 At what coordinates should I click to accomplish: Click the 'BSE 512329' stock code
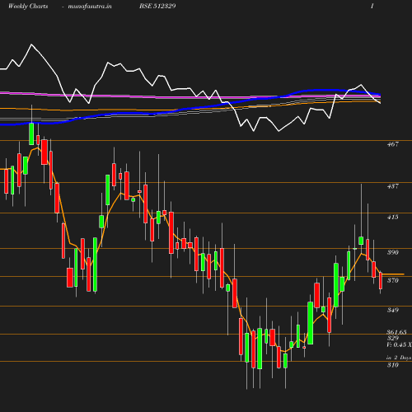coord(157,6)
